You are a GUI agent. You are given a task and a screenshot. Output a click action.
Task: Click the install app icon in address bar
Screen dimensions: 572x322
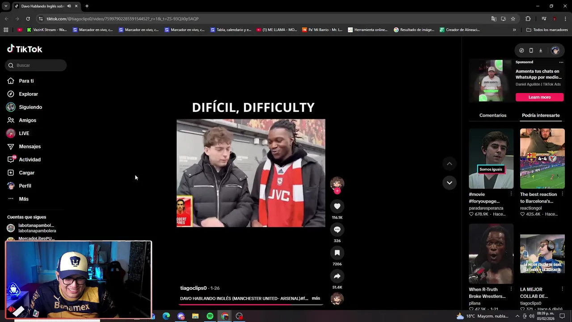(x=503, y=19)
